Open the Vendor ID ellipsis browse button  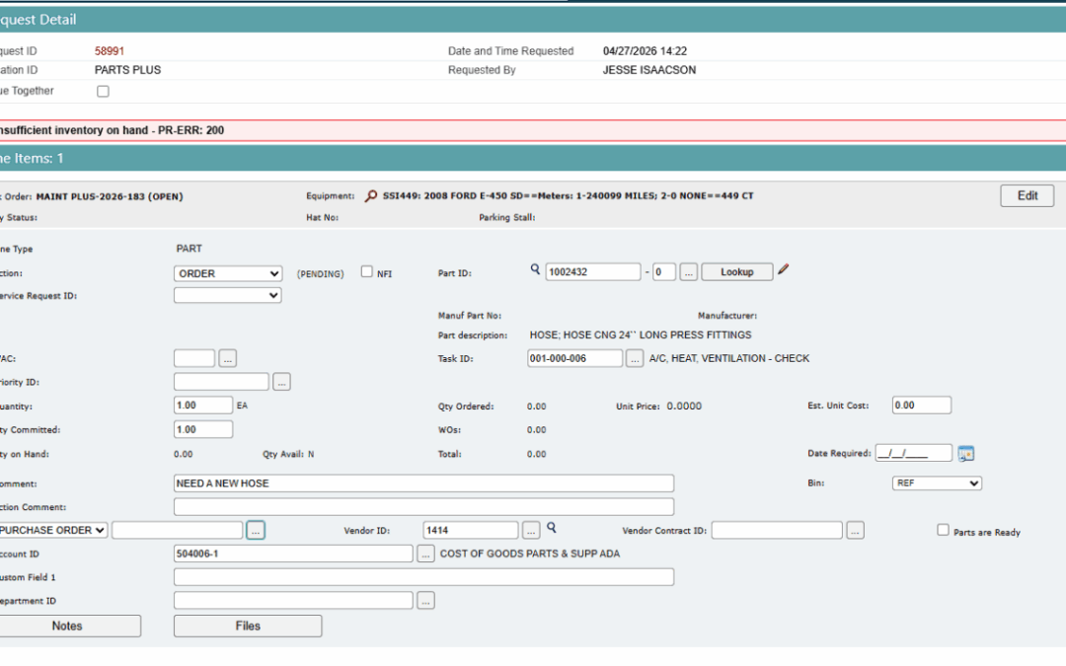pos(531,530)
